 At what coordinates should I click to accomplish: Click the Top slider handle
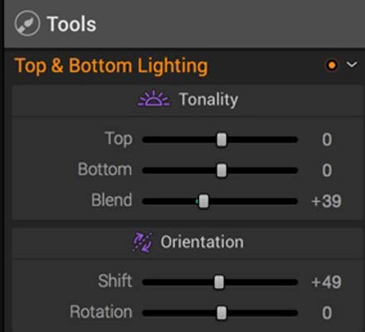(x=221, y=139)
